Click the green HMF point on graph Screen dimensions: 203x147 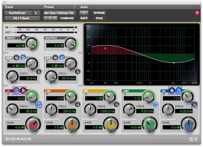(174, 63)
